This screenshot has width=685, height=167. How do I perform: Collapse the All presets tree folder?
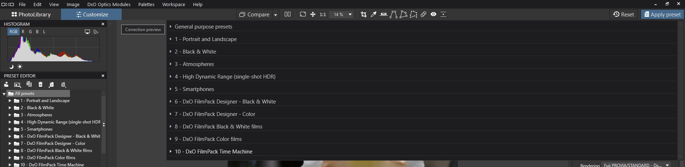tap(4, 94)
